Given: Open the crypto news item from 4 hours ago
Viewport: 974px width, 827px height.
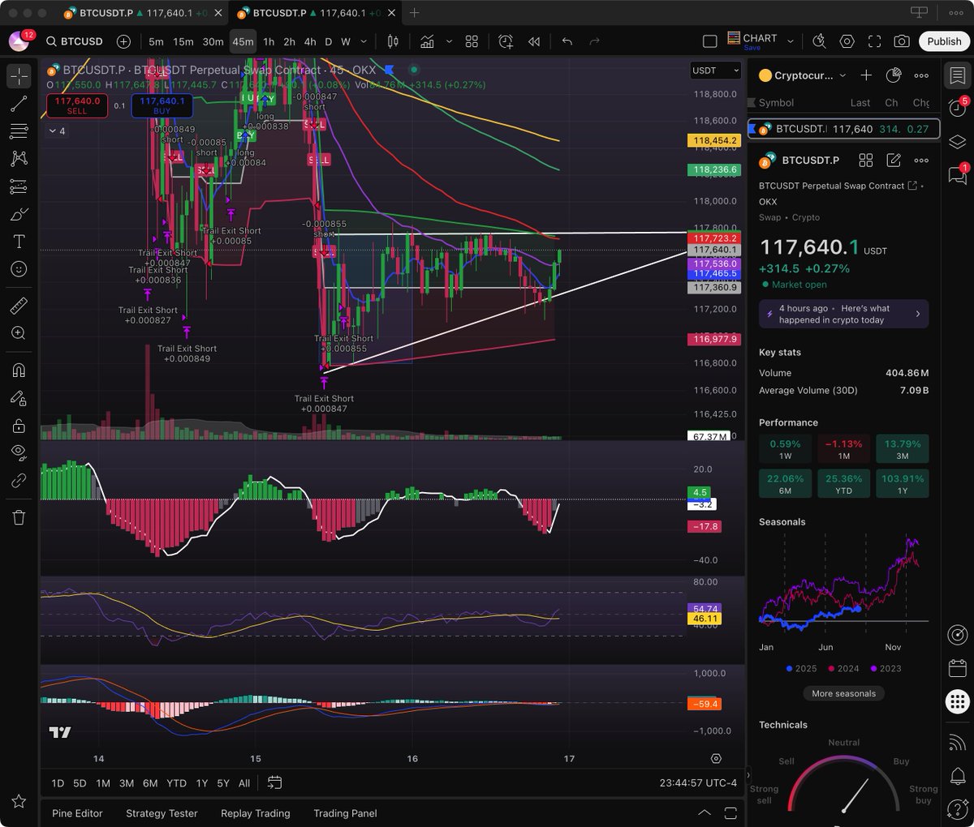Looking at the screenshot, I should 843,314.
